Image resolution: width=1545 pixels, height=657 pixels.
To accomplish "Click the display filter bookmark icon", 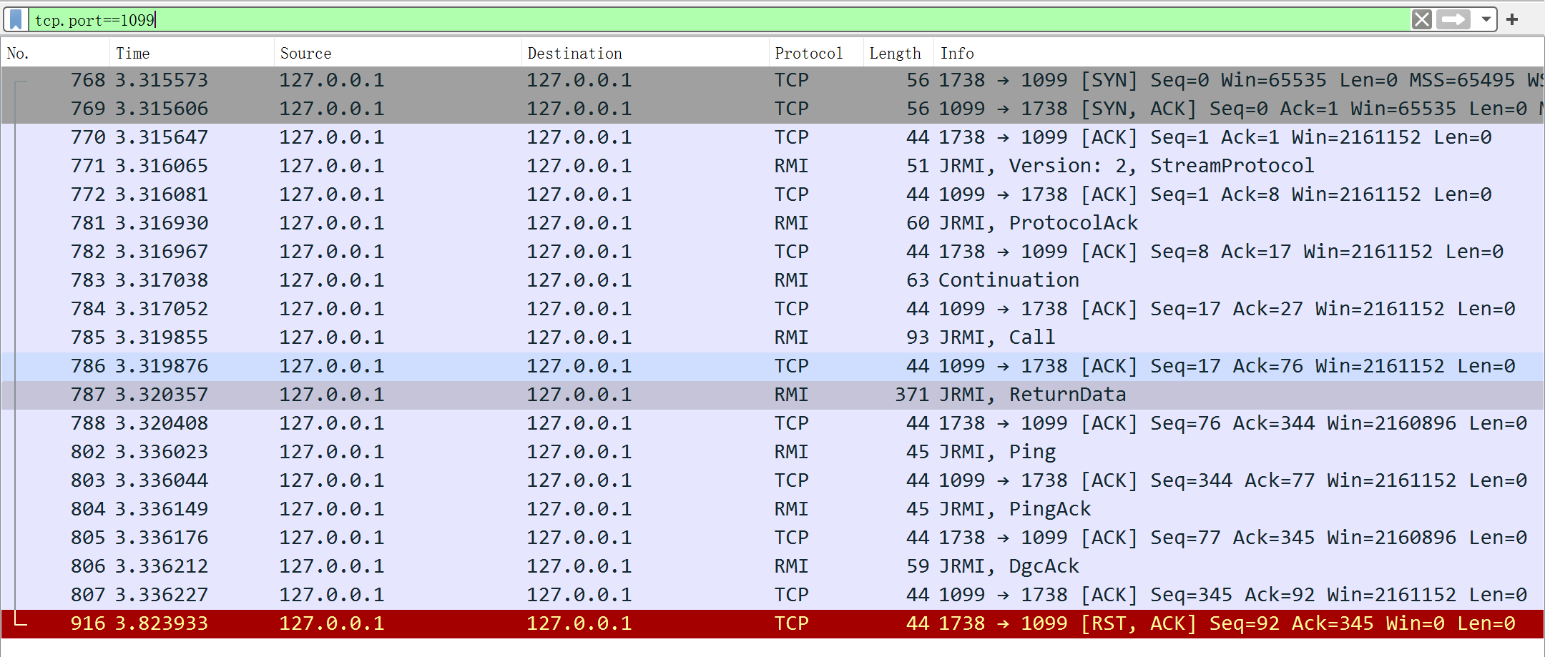I will (16, 19).
